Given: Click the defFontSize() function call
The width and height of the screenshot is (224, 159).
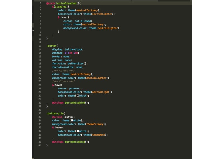Looking at the screenshot, I should [x=77, y=64].
